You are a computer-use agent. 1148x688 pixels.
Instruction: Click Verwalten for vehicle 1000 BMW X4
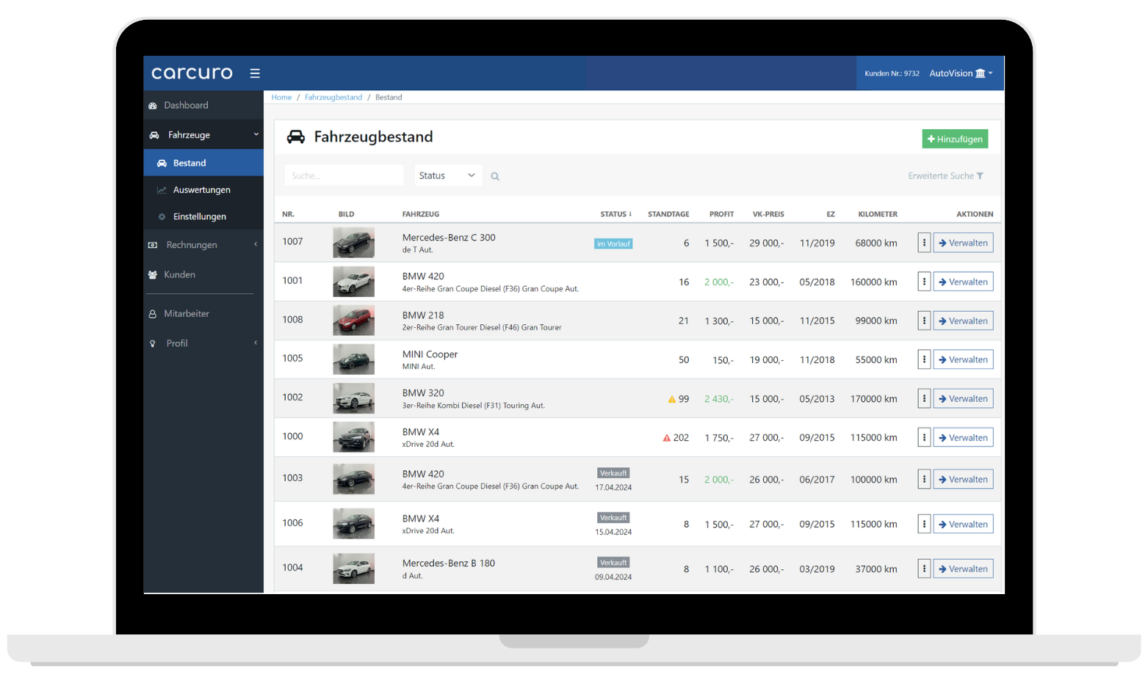(963, 437)
